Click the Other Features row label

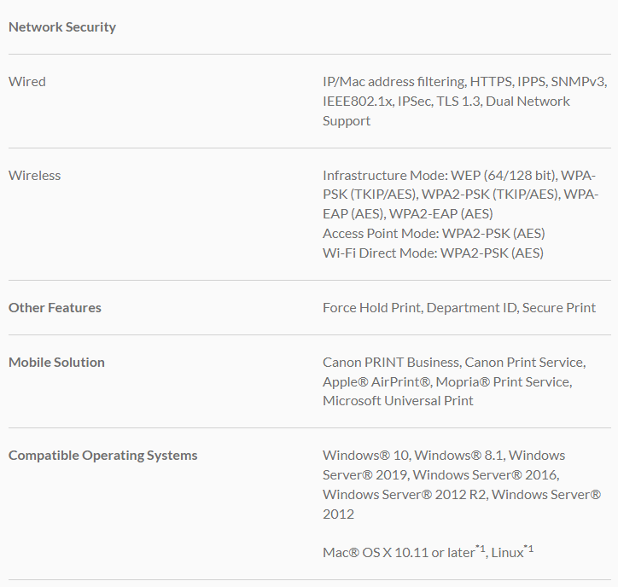tap(55, 308)
